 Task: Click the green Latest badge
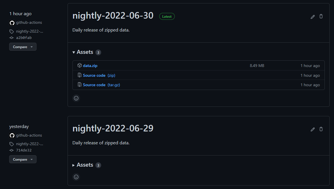pyautogui.click(x=167, y=17)
